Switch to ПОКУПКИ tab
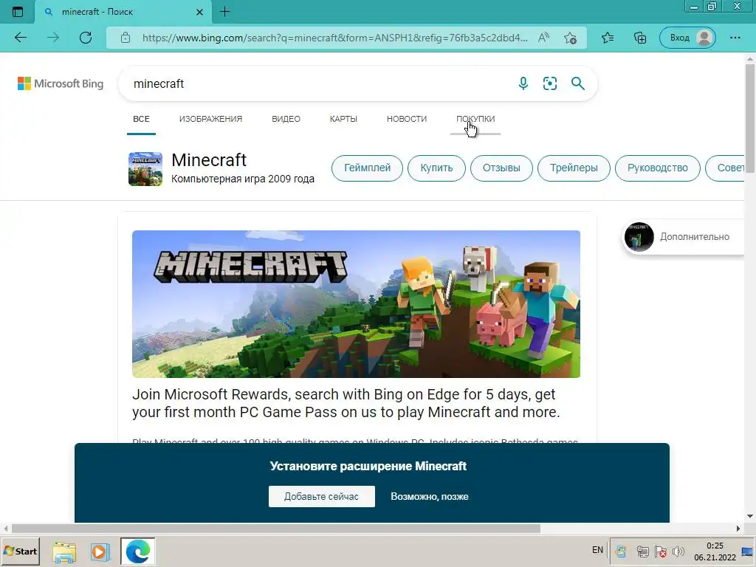This screenshot has height=567, width=756. coord(475,119)
